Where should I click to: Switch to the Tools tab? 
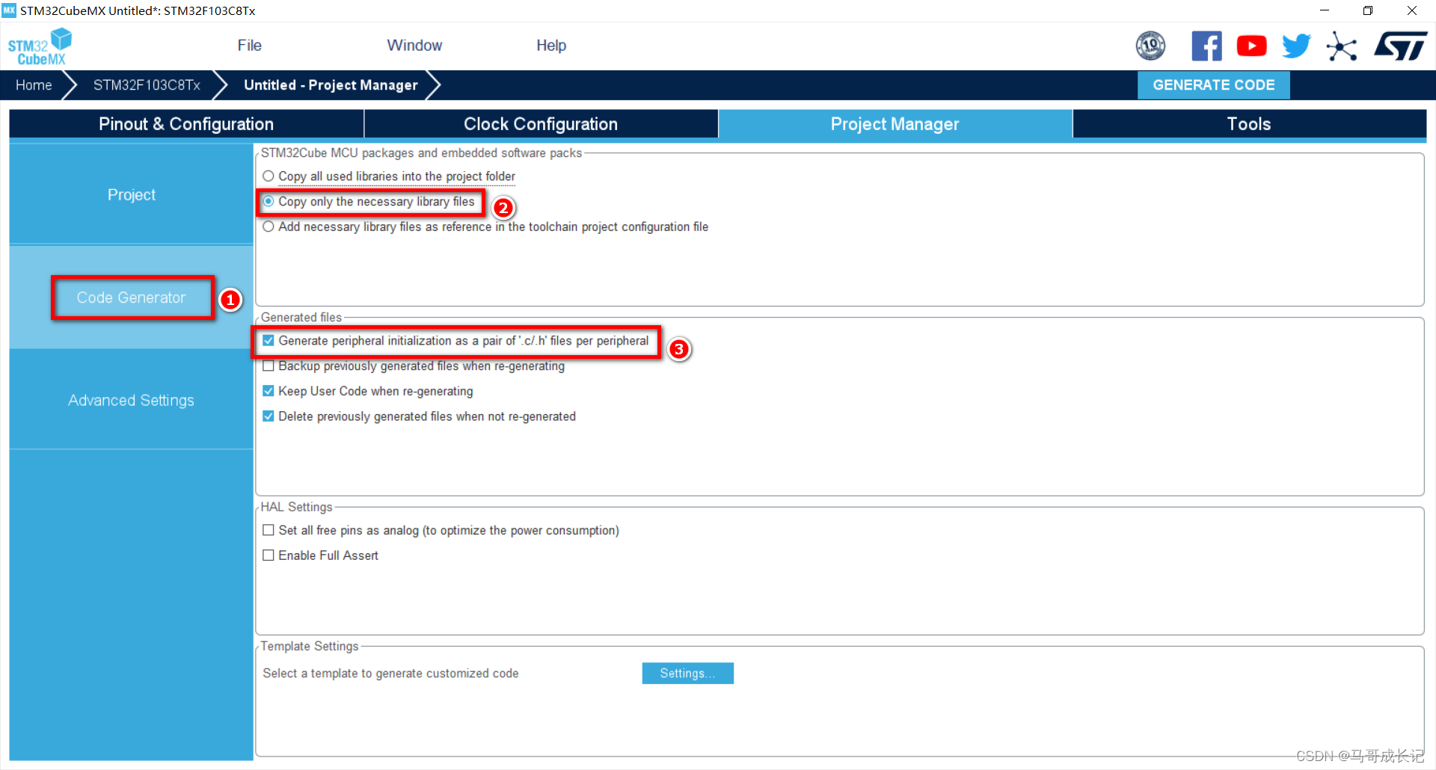click(1249, 124)
